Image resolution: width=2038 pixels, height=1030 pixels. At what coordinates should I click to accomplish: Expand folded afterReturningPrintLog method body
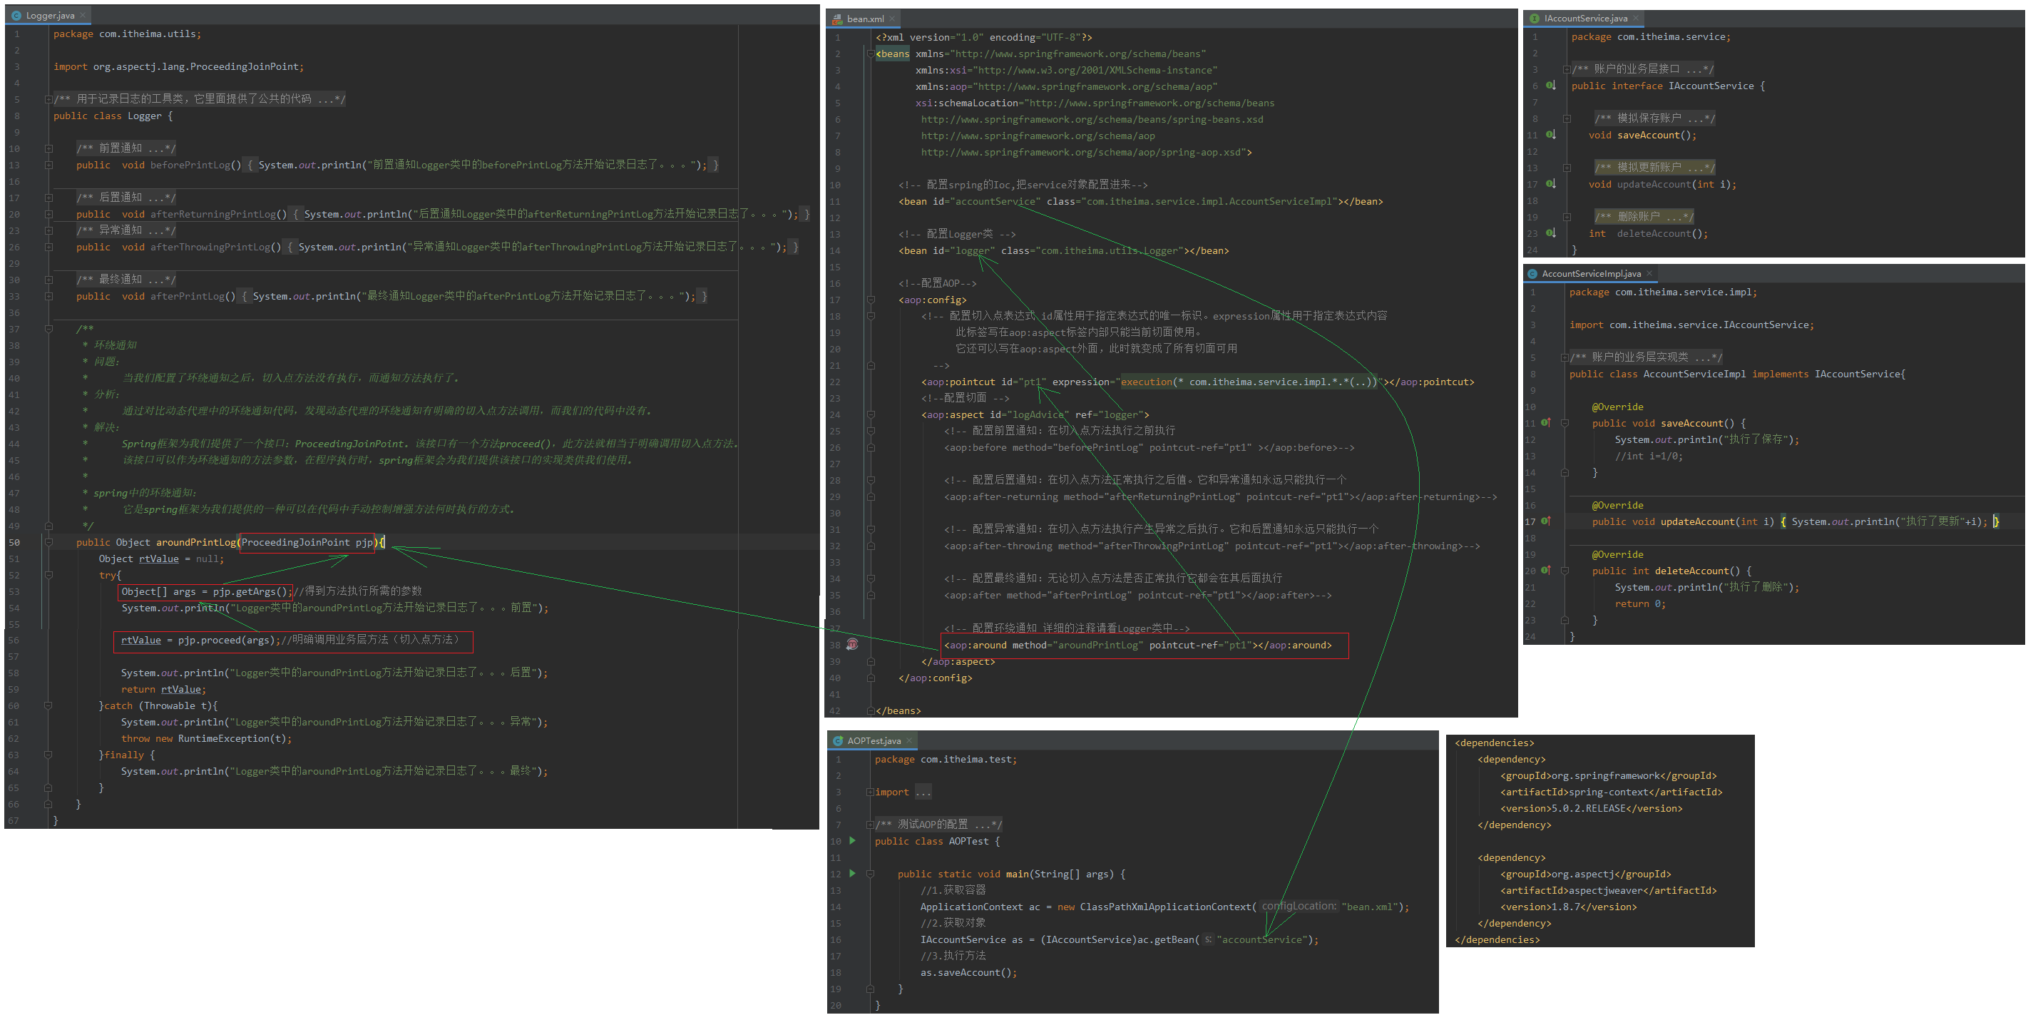pos(49,215)
